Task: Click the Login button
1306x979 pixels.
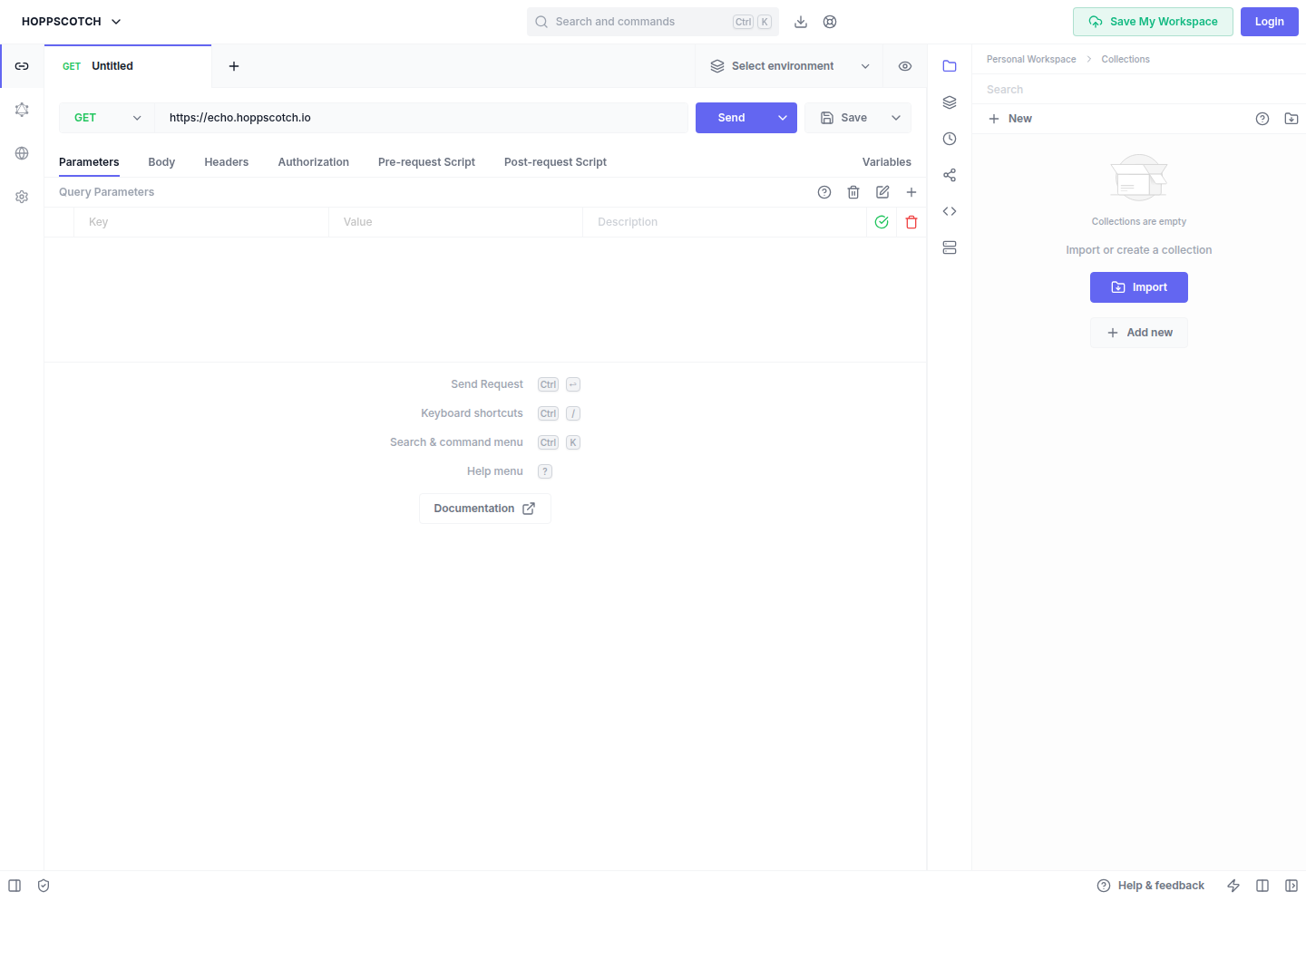Action: (1270, 22)
